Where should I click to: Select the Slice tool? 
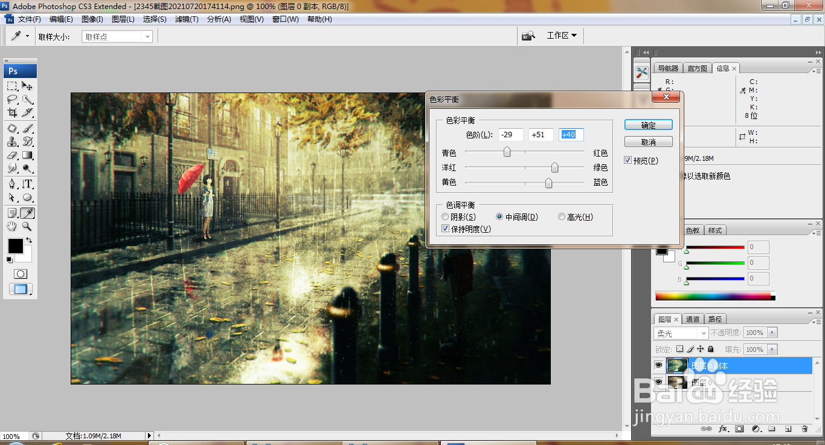click(x=27, y=112)
